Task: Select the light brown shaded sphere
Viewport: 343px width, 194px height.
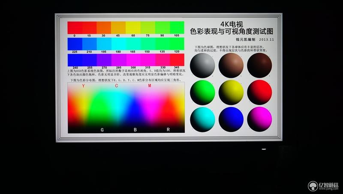Action: [x=231, y=66]
